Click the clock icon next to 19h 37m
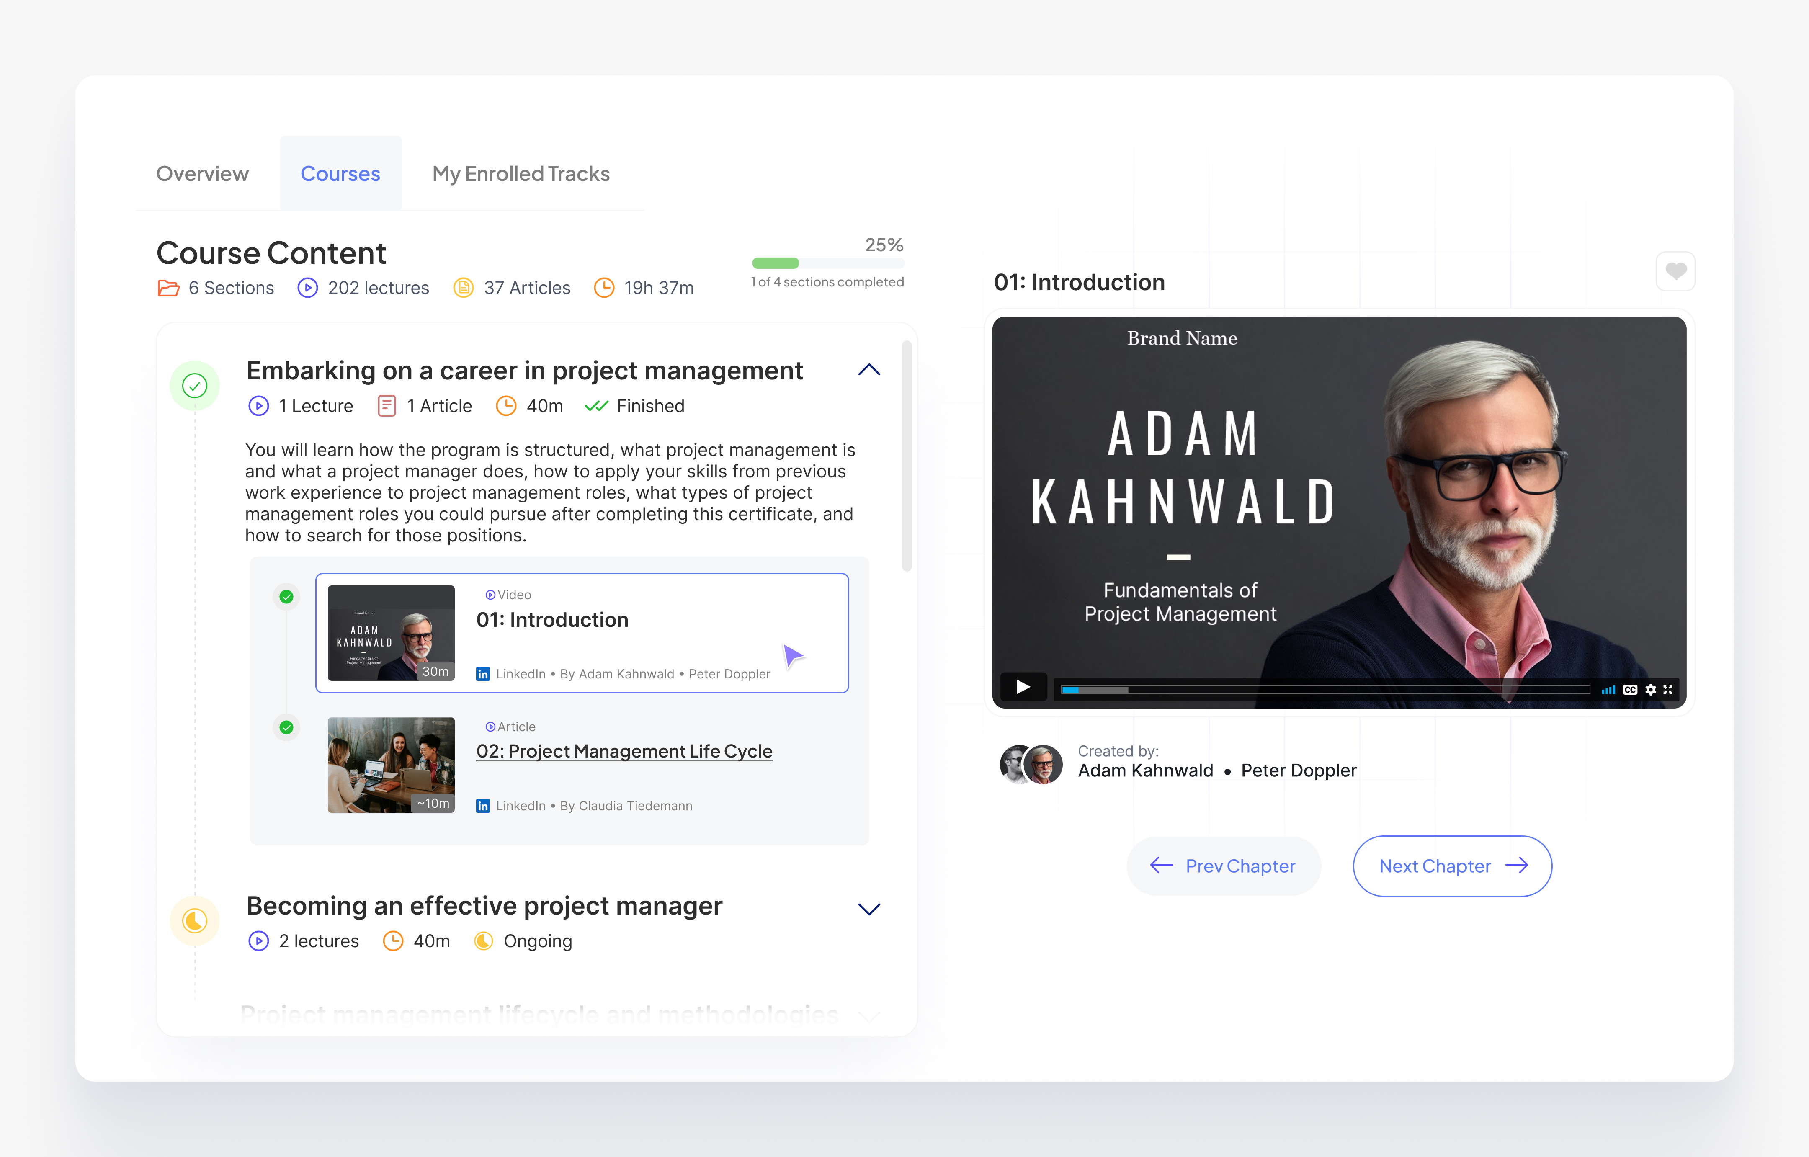The image size is (1809, 1157). (x=604, y=288)
